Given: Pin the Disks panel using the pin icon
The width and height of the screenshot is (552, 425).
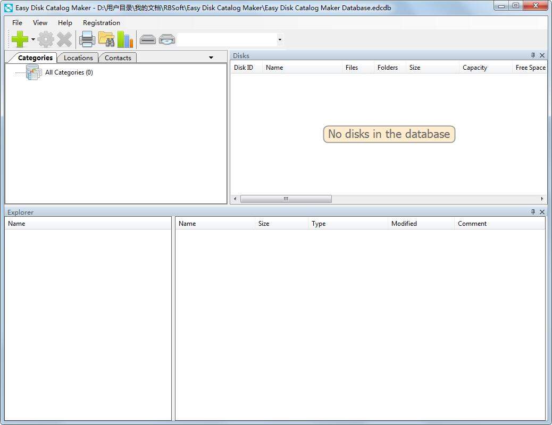Looking at the screenshot, I should click(x=532, y=55).
